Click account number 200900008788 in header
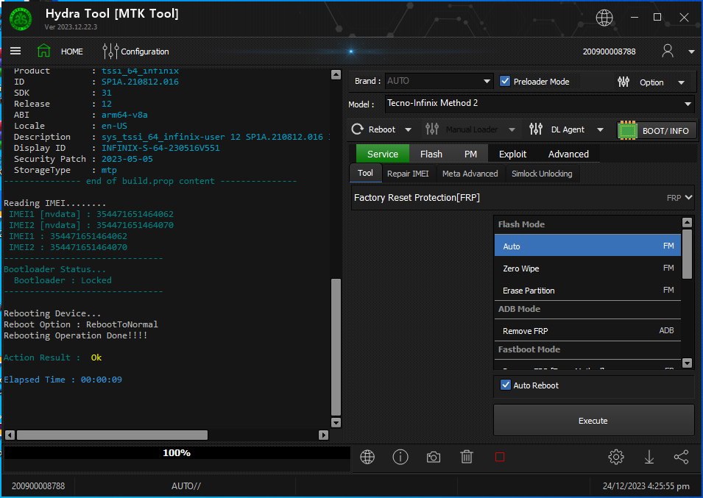703x498 pixels. [609, 51]
